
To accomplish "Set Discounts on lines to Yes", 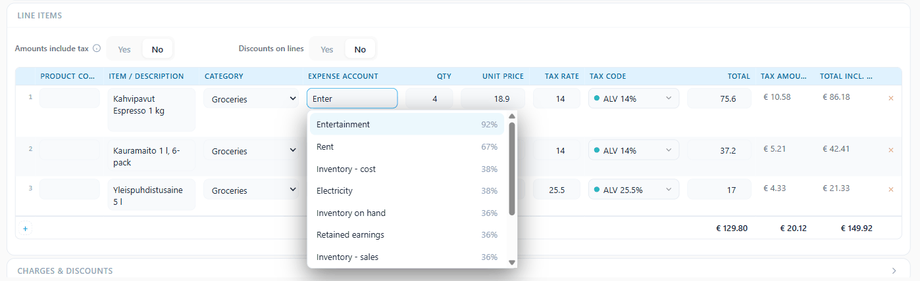I will [327, 49].
